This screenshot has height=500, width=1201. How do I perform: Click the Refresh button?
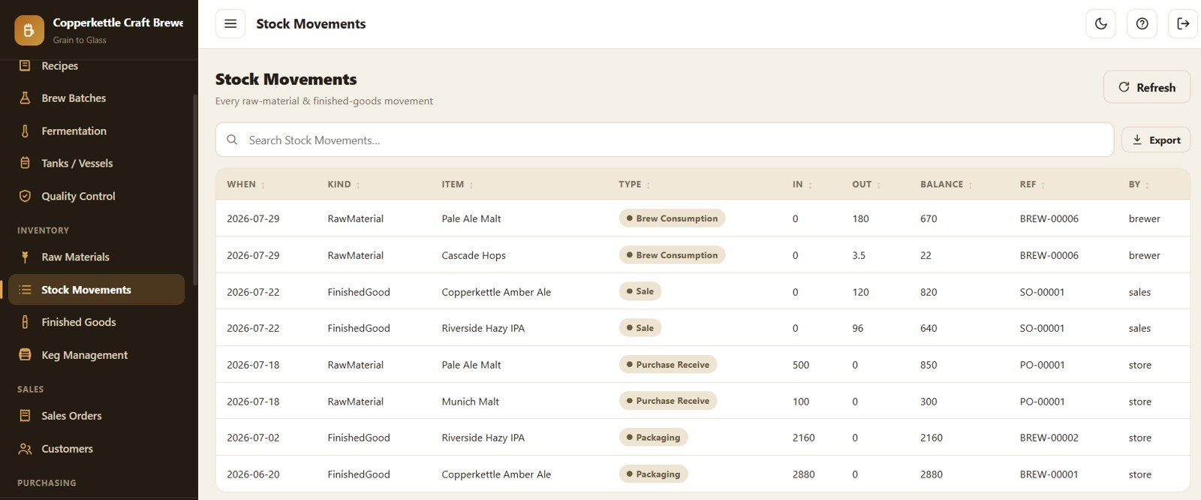tap(1147, 87)
